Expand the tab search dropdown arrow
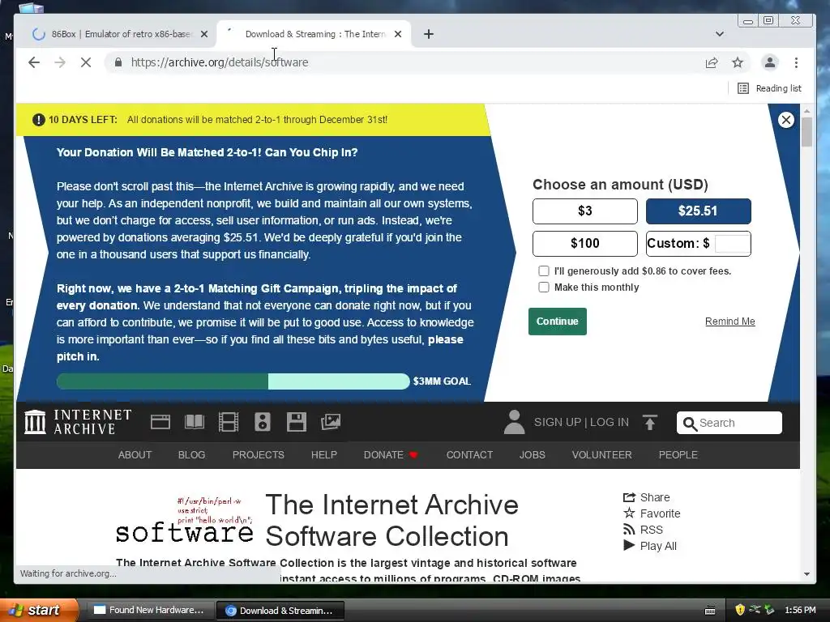830x622 pixels. click(x=720, y=34)
